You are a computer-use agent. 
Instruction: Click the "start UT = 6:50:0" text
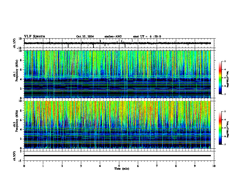147,36
